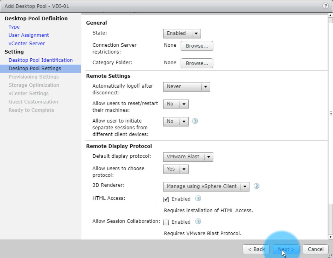
Task: Enable the Allow Session Collaboration checkbox
Action: click(166, 222)
